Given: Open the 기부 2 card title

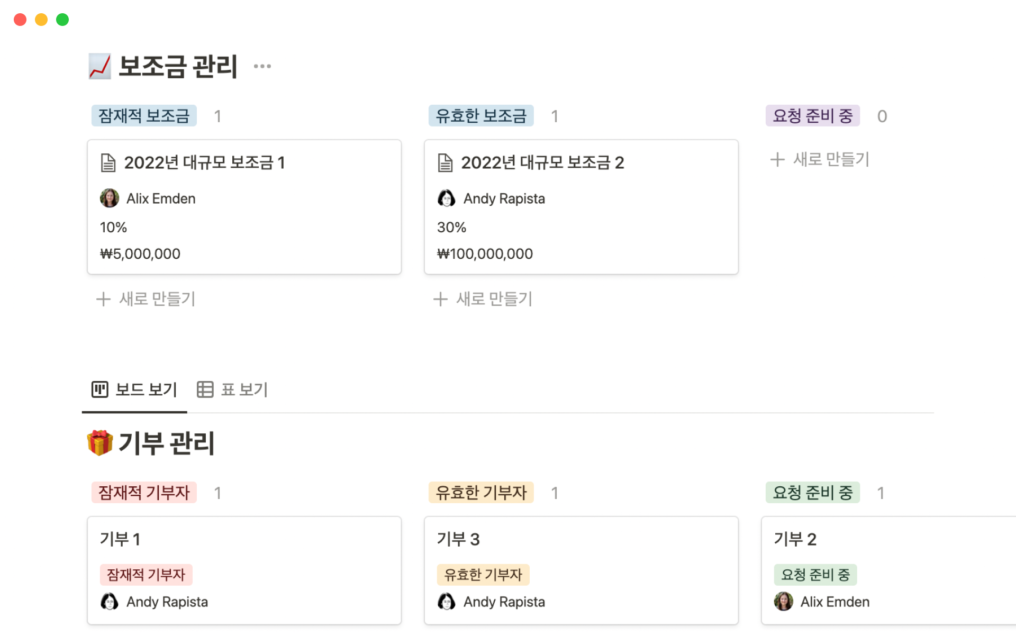Looking at the screenshot, I should (x=795, y=539).
